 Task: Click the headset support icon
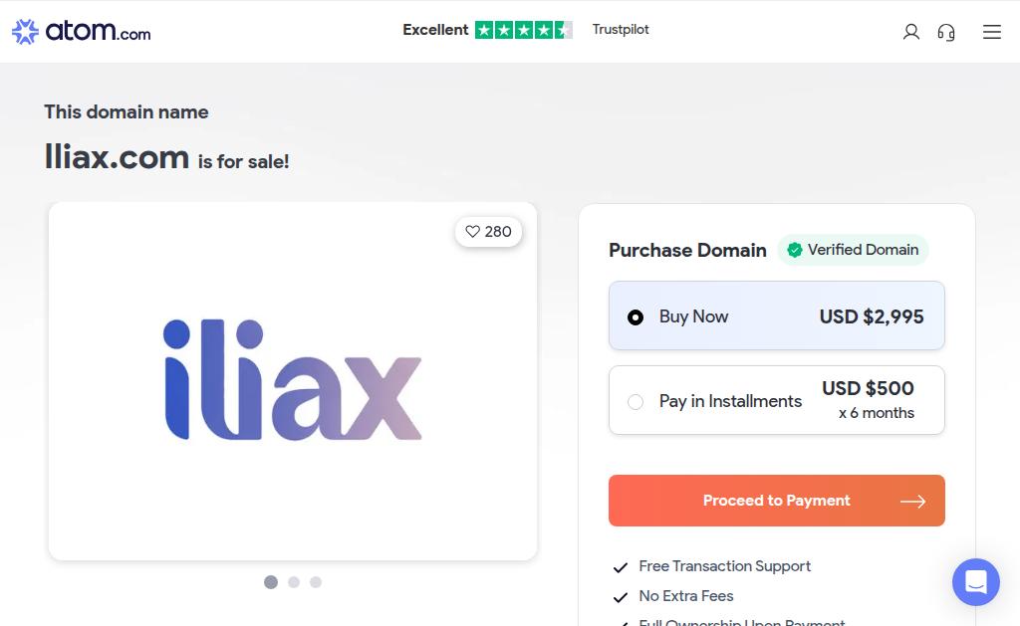click(x=946, y=32)
